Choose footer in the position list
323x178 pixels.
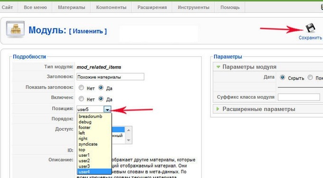(95, 128)
